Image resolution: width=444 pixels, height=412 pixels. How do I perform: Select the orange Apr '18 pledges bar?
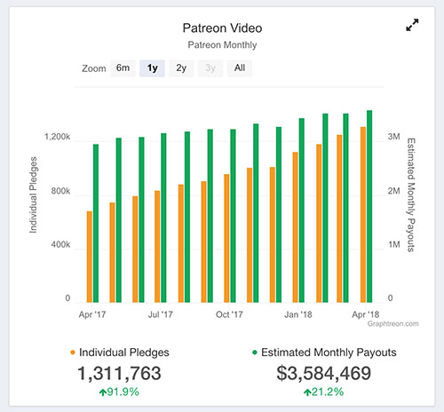coord(363,215)
